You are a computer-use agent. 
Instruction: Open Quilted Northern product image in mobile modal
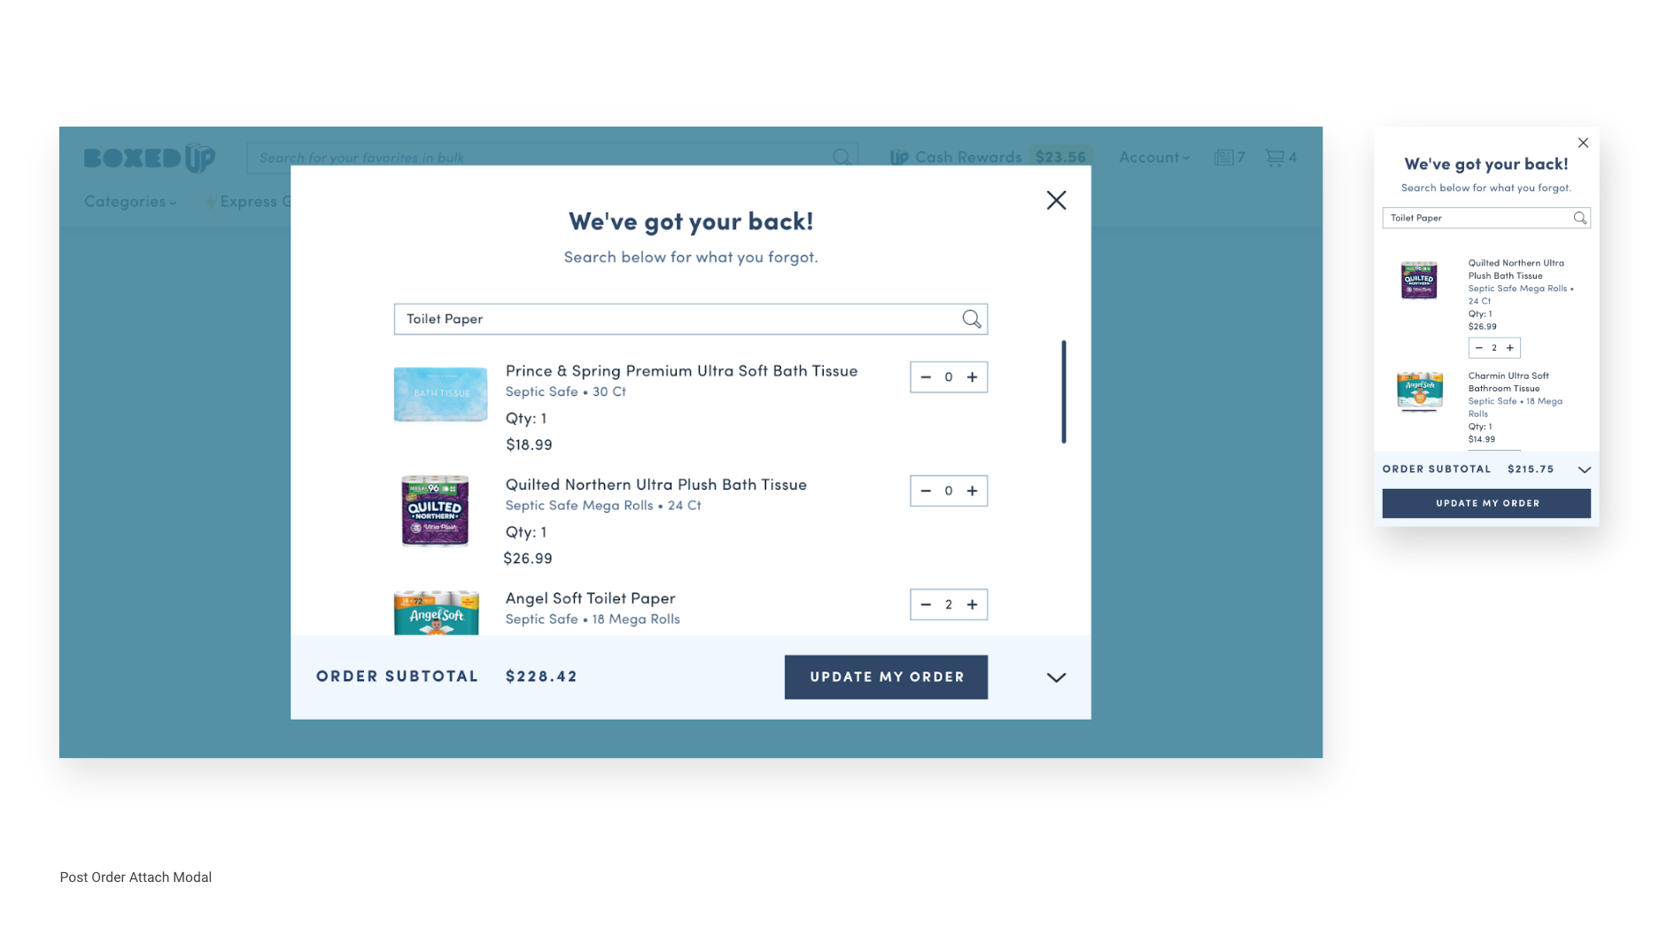[1419, 280]
